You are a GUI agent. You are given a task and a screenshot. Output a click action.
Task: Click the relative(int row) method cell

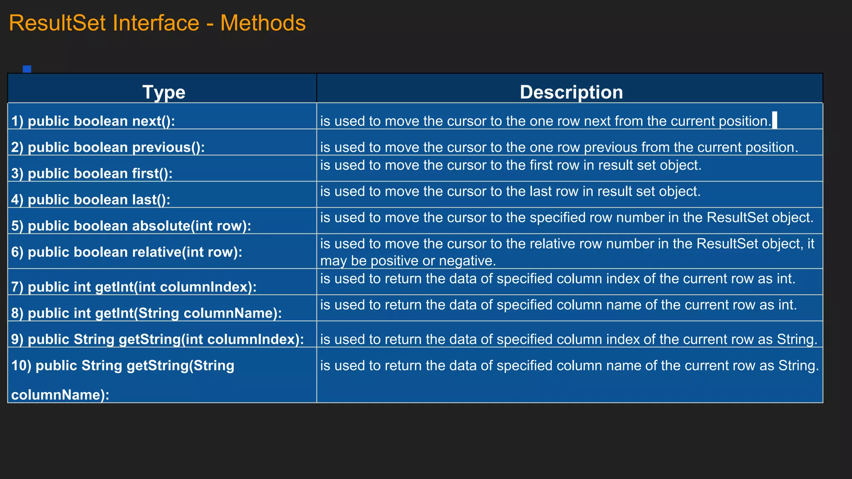click(126, 252)
